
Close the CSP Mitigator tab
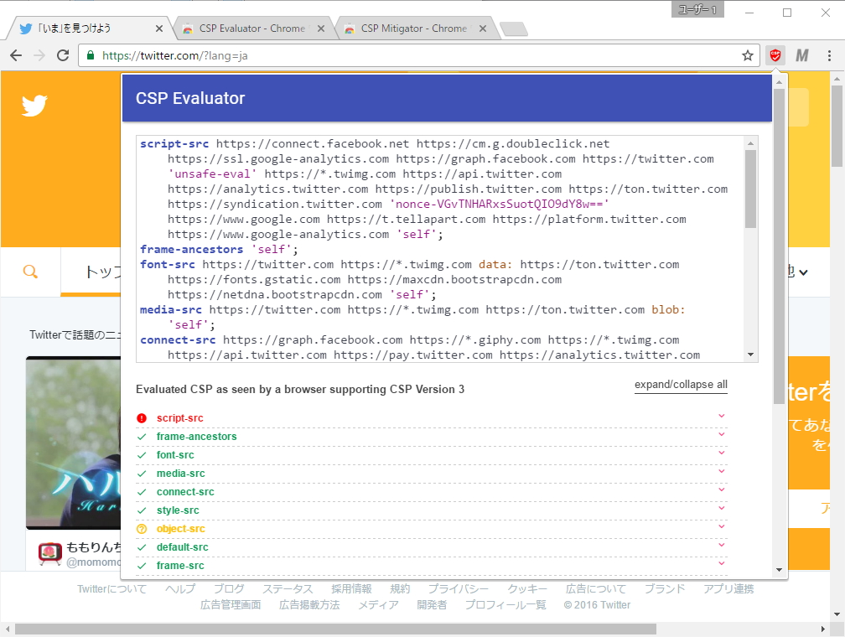tap(482, 28)
